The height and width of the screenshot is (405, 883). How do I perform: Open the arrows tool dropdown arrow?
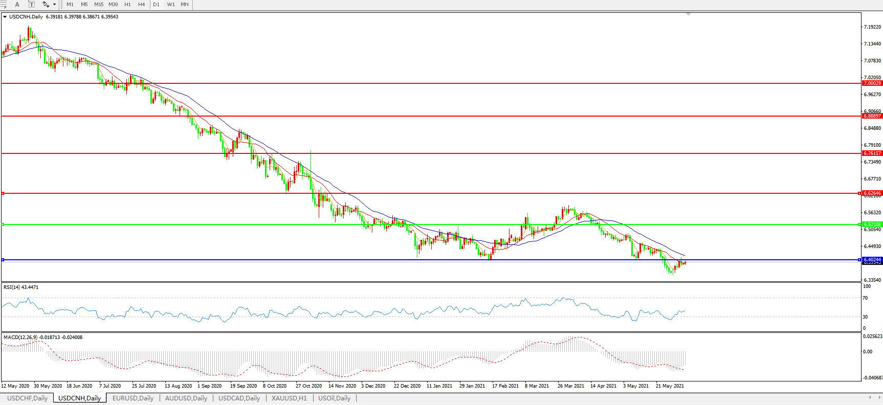[54, 5]
